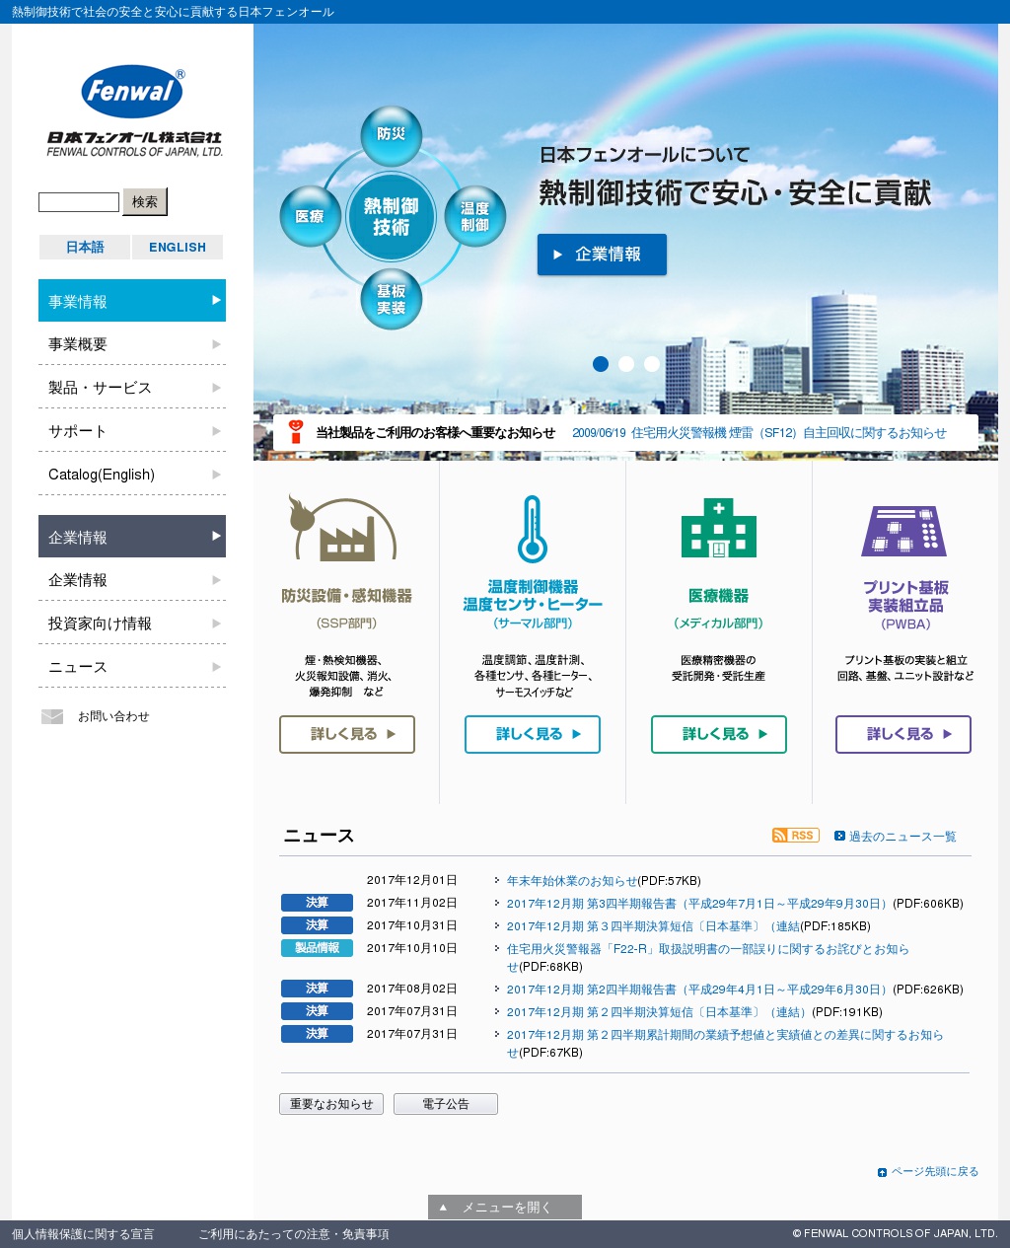Image resolution: width=1010 pixels, height=1248 pixels.
Task: Click the ページ先頭に戻る arrow icon
Action: [x=883, y=1172]
